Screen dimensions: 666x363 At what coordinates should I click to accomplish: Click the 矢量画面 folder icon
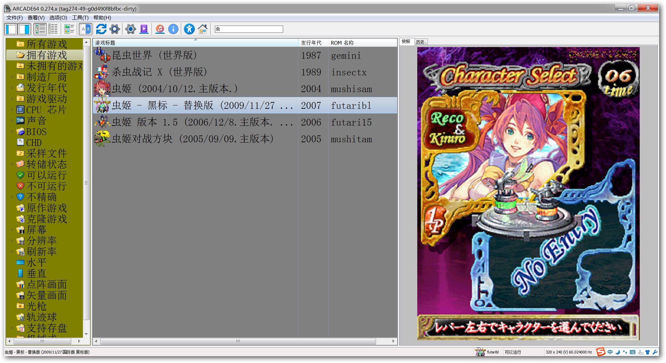[x=20, y=295]
